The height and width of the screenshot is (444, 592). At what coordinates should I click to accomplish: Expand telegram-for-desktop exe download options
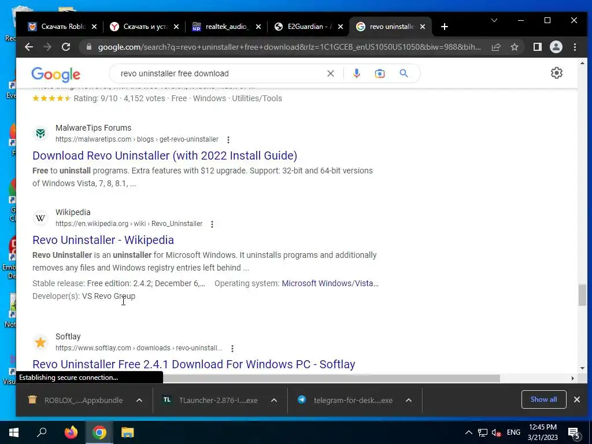click(409, 400)
